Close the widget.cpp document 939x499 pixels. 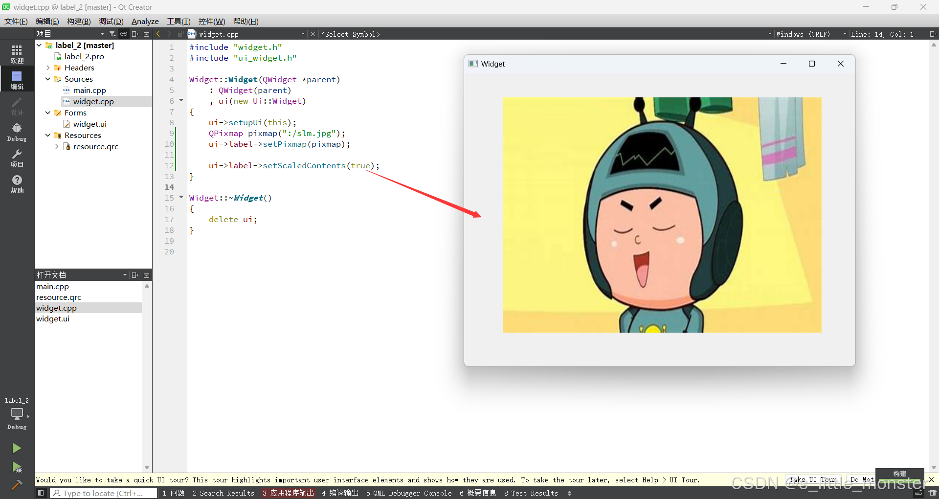click(x=313, y=34)
